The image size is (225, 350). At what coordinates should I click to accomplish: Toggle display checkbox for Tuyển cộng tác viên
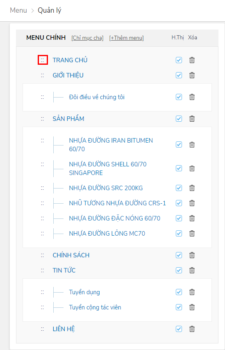[x=179, y=307]
